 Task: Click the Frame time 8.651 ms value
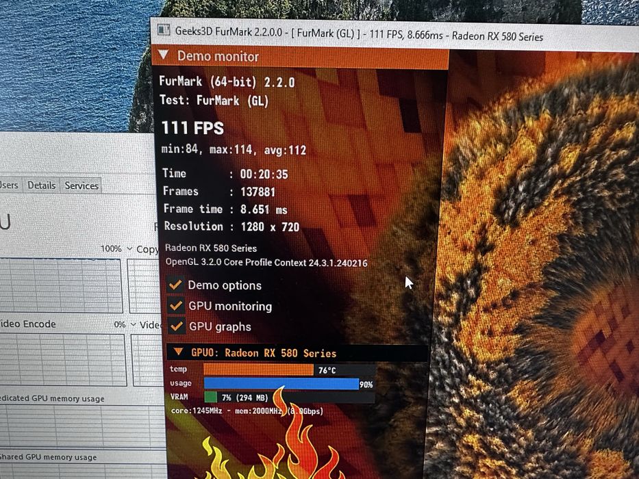pos(264,209)
